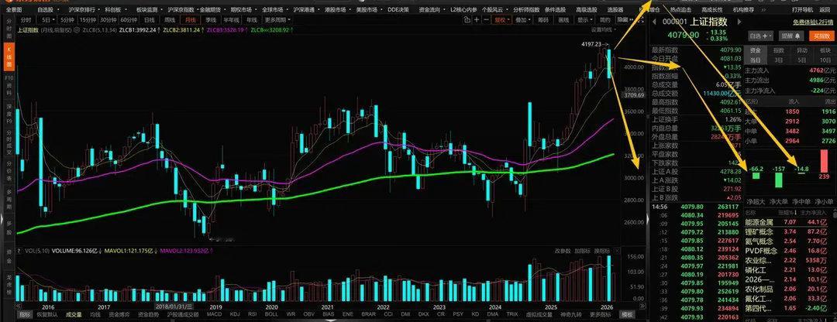Switch to the MACD indicator tab

coord(214,314)
